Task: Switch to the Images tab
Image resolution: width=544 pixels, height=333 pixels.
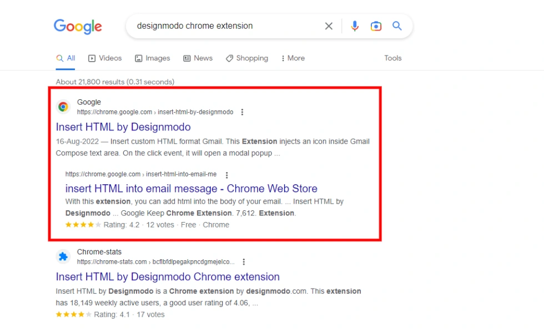Action: pos(153,58)
